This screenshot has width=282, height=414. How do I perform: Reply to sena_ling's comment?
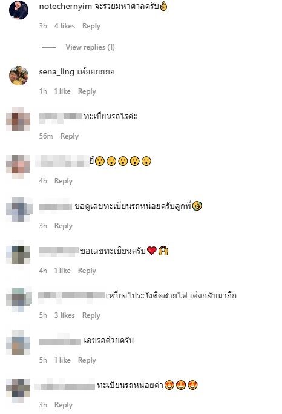[87, 91]
